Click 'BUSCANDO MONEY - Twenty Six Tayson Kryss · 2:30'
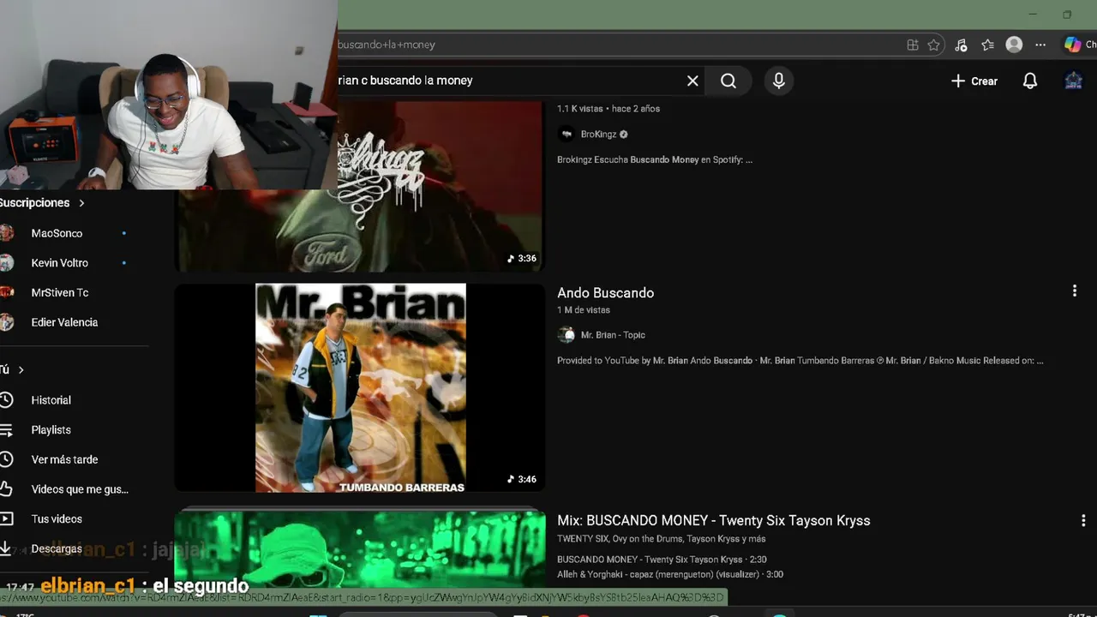The height and width of the screenshot is (617, 1097). (x=662, y=560)
